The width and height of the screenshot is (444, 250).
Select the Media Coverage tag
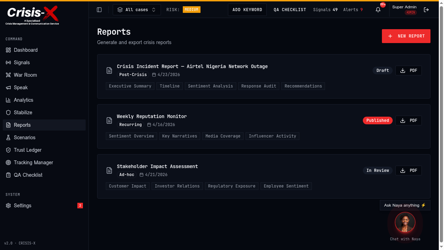[223, 136]
